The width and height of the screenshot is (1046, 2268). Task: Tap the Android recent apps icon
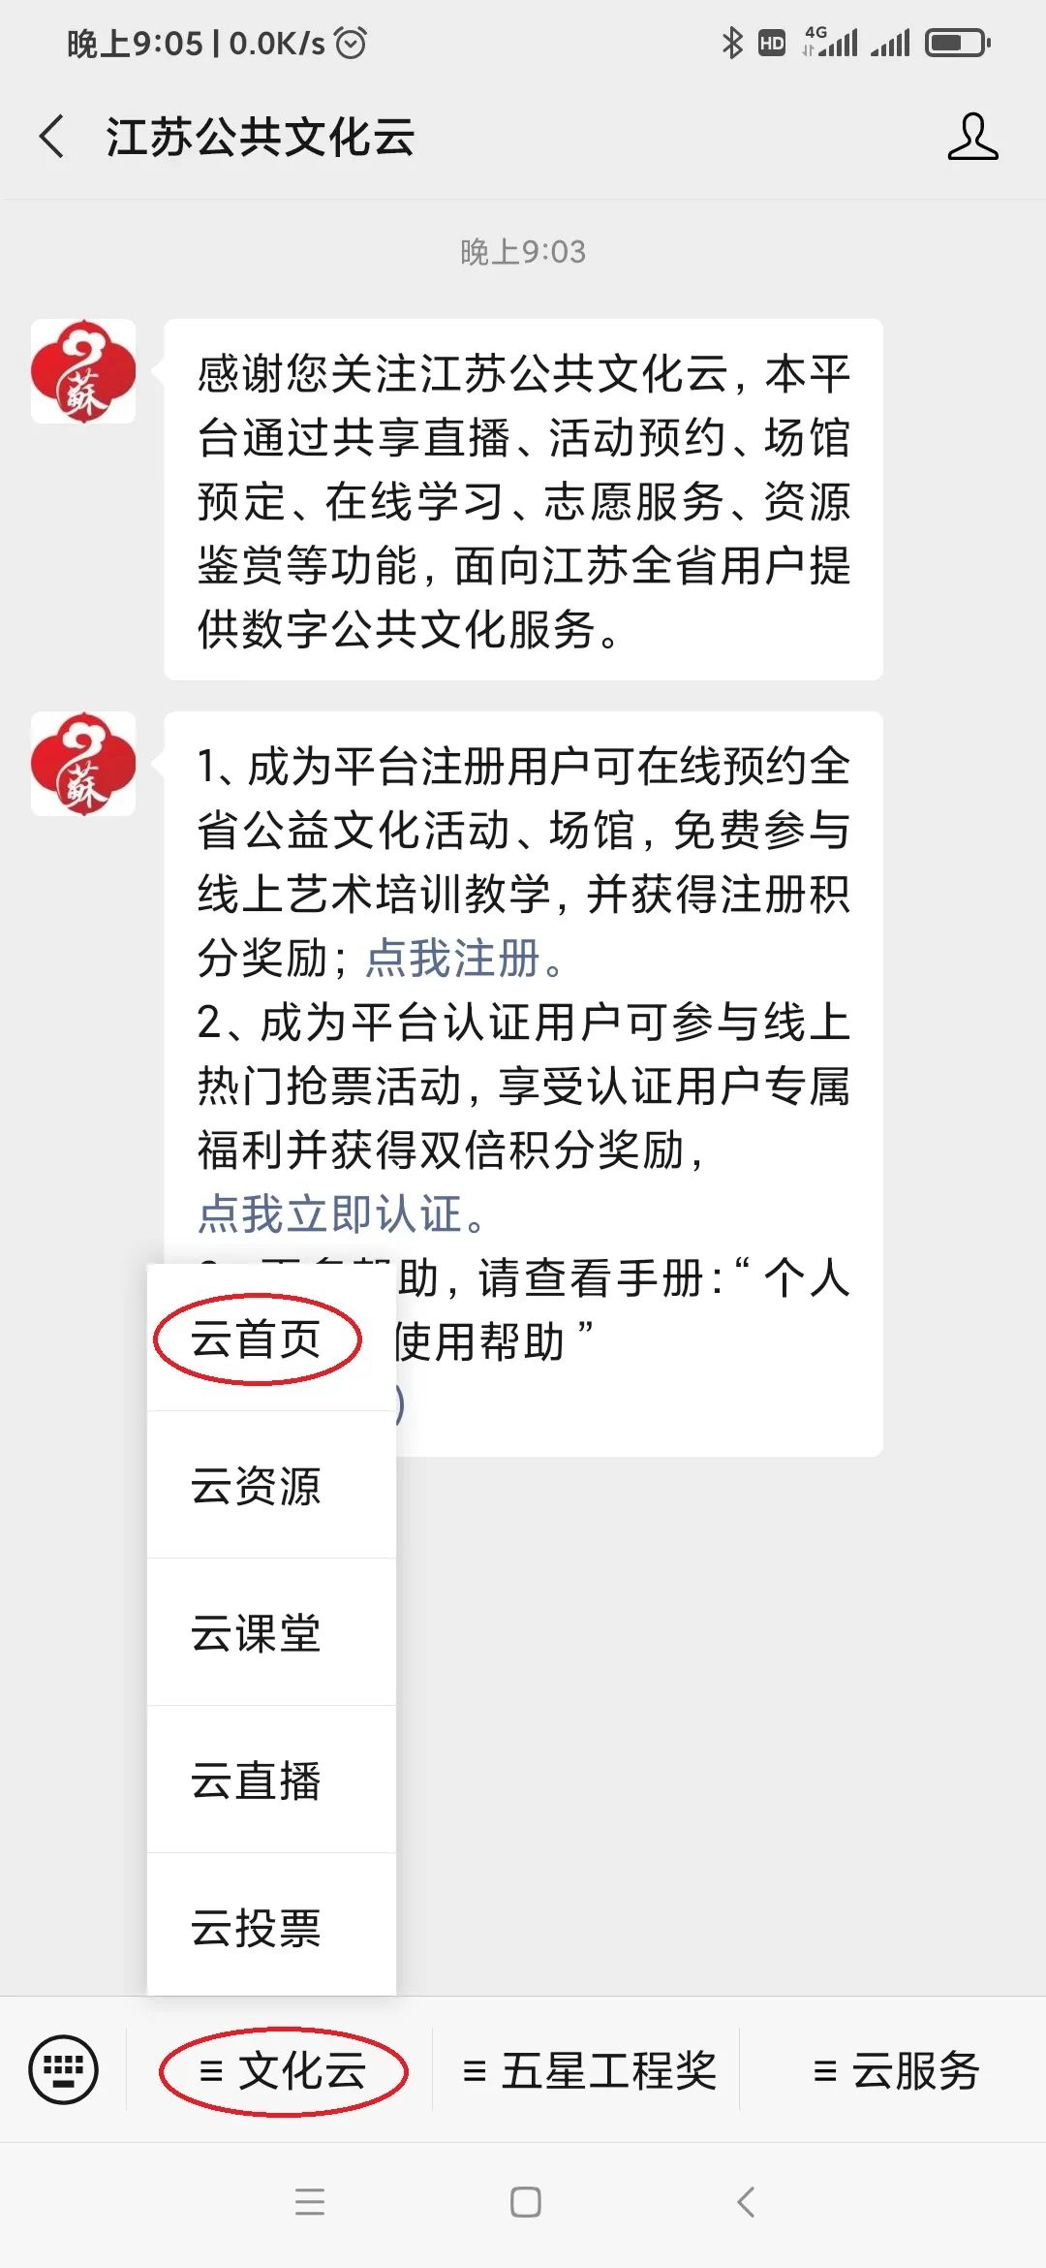click(x=310, y=2202)
